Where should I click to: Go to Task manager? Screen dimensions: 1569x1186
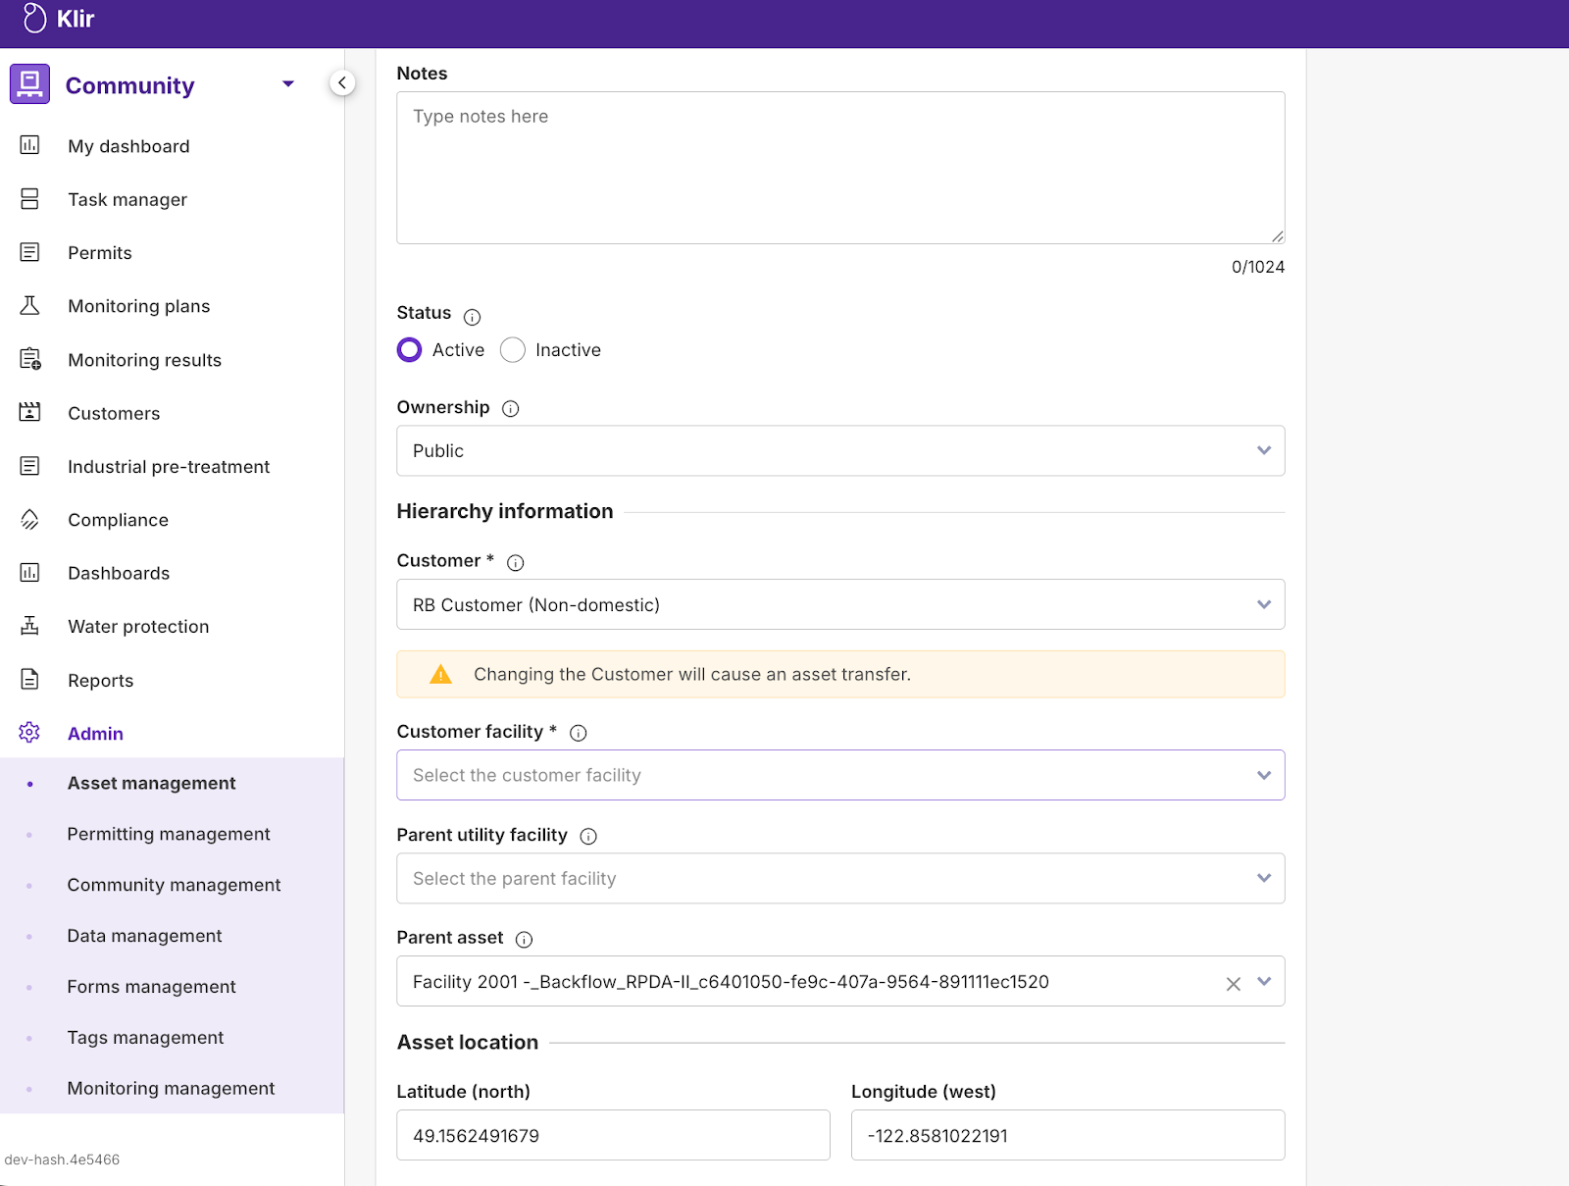[127, 199]
